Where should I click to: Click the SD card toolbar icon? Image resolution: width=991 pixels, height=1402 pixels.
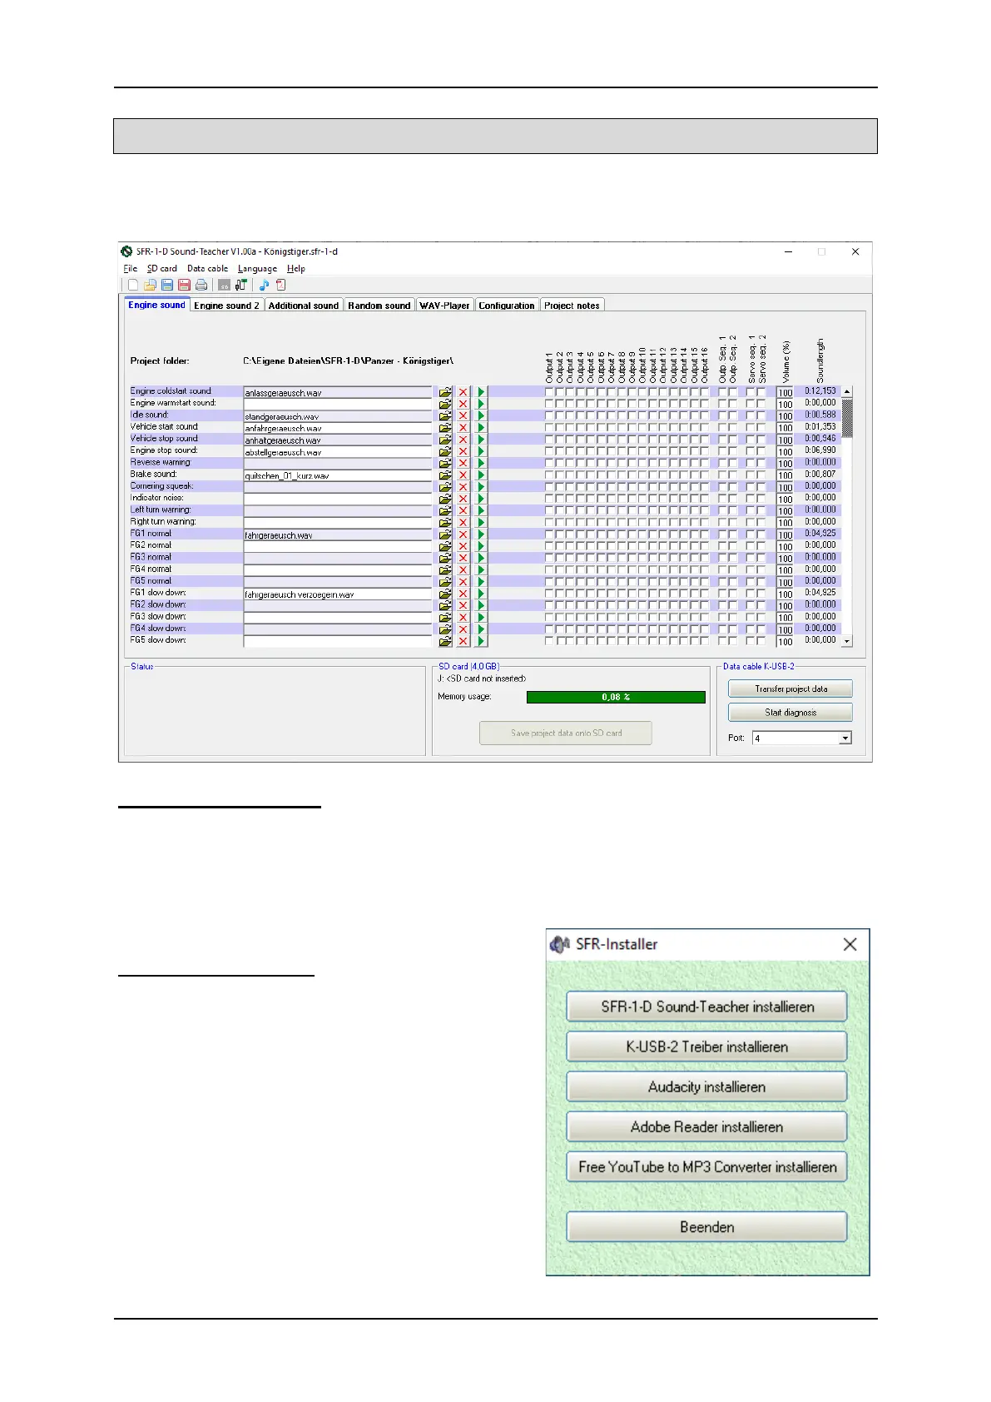(x=224, y=285)
